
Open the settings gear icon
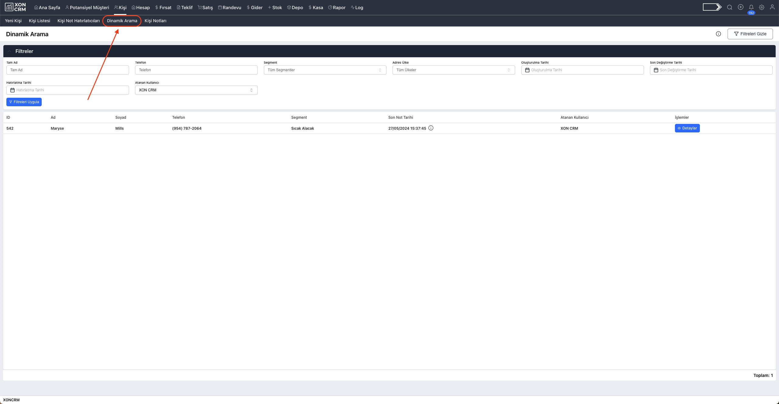[x=761, y=7]
